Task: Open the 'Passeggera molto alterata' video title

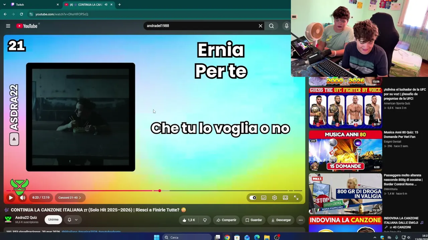Action: click(x=403, y=180)
